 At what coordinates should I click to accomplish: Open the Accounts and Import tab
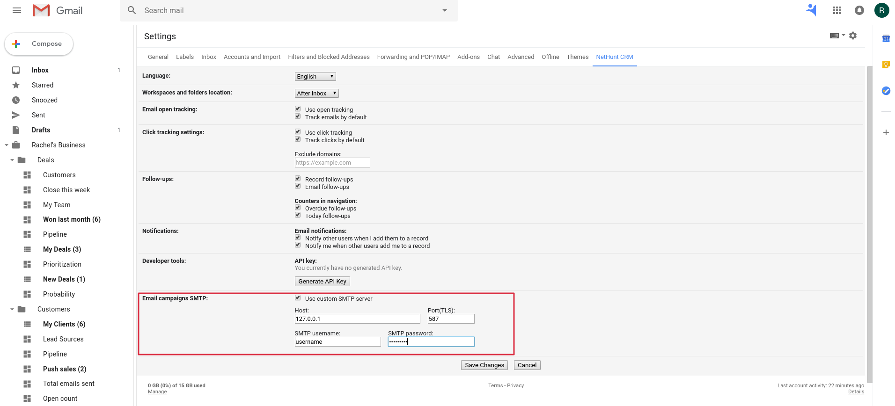[252, 57]
